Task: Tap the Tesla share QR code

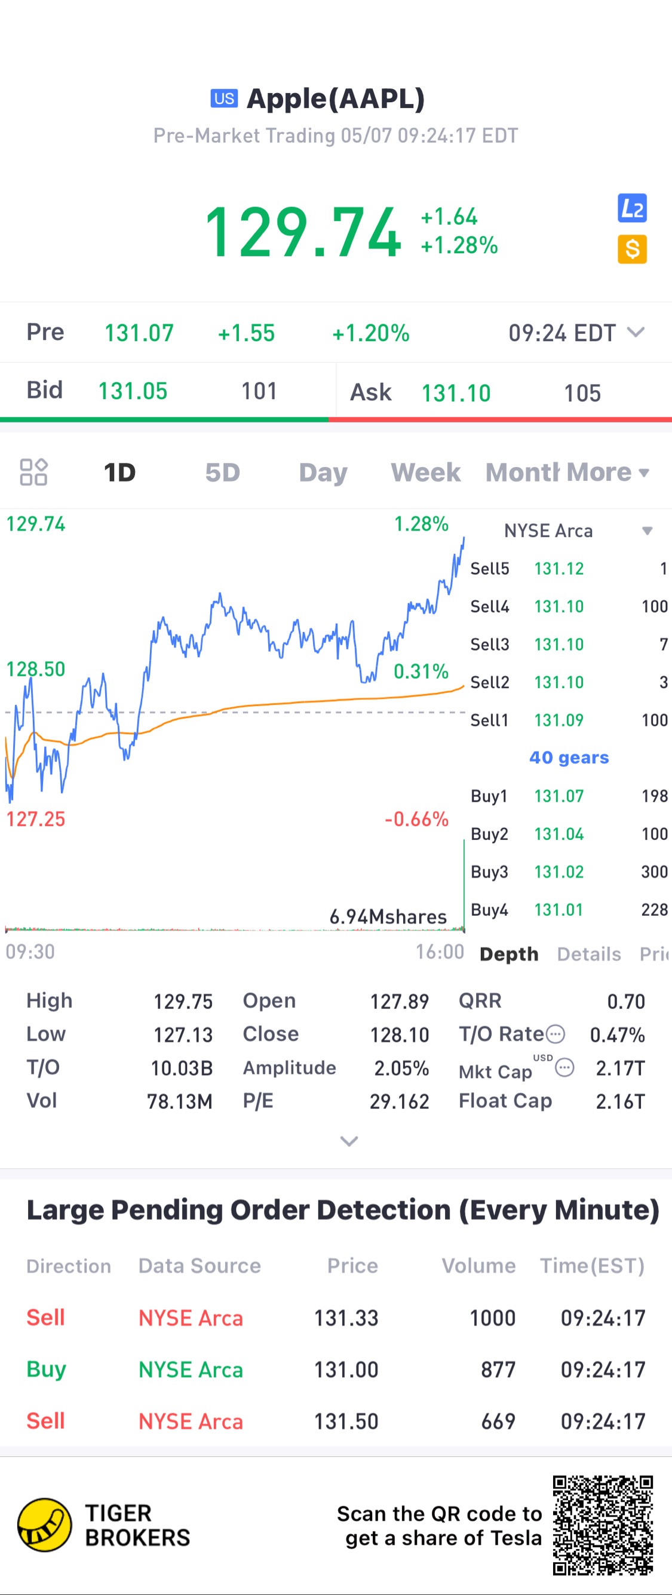Action: [x=603, y=1525]
